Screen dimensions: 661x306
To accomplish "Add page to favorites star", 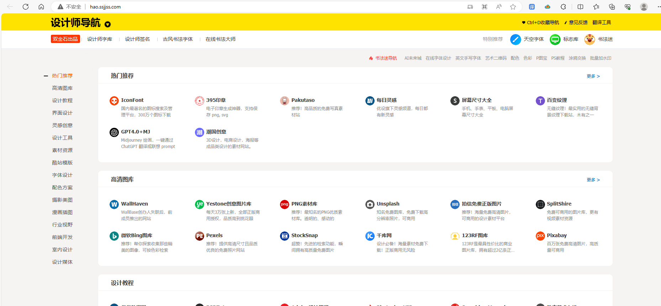I will 513,7.
